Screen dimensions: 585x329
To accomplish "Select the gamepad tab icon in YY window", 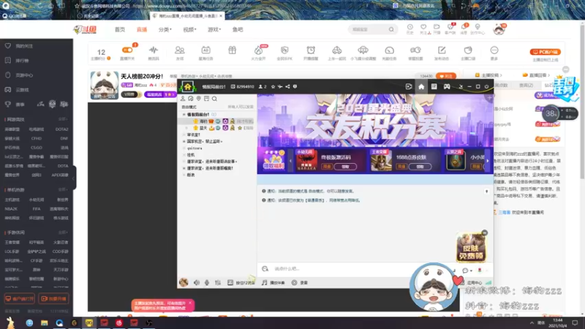I will coord(447,86).
